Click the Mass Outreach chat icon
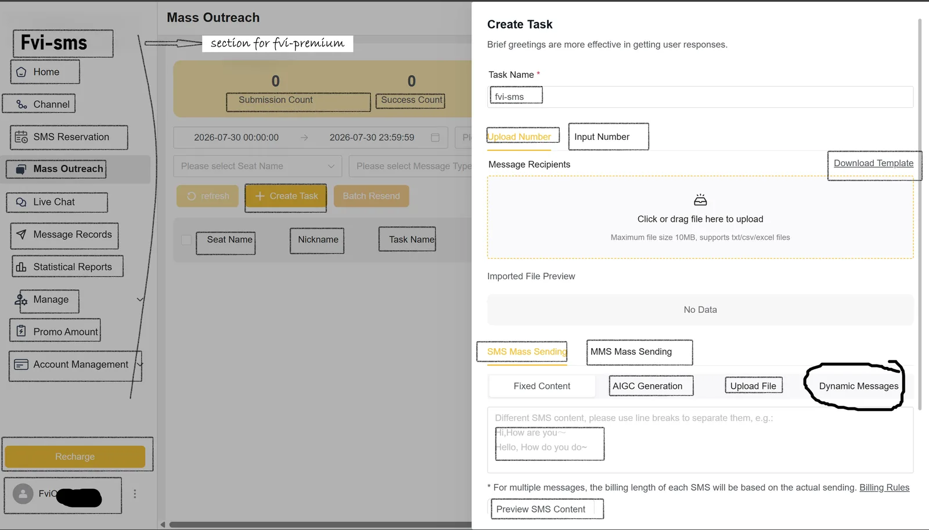 click(21, 169)
